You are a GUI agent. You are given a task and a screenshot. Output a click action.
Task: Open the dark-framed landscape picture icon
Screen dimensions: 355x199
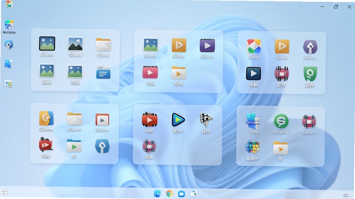pyautogui.click(x=47, y=43)
